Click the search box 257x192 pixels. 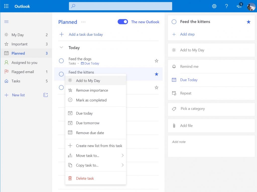coord(120,6)
